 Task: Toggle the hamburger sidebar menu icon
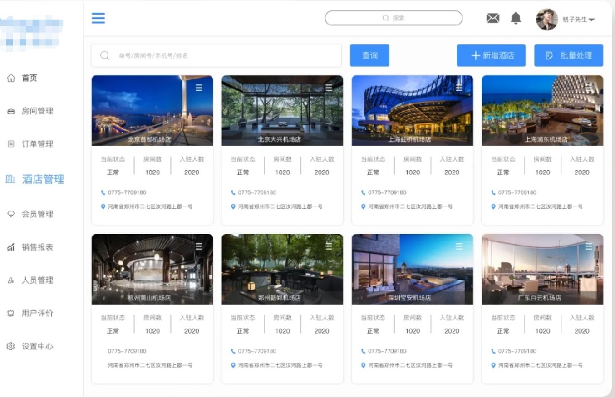(x=98, y=18)
